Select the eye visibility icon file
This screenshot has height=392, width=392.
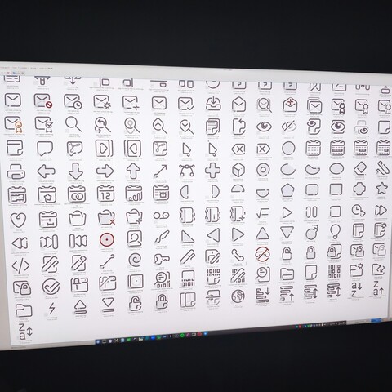click(264, 126)
